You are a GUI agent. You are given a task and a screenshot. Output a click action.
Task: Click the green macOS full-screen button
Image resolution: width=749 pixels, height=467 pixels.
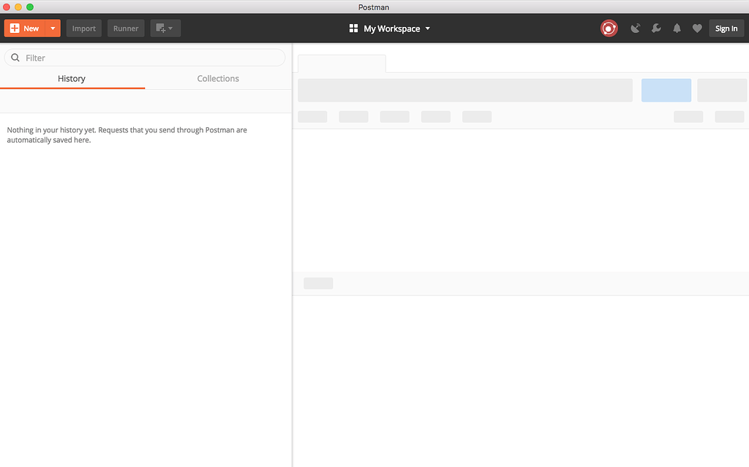pos(29,7)
